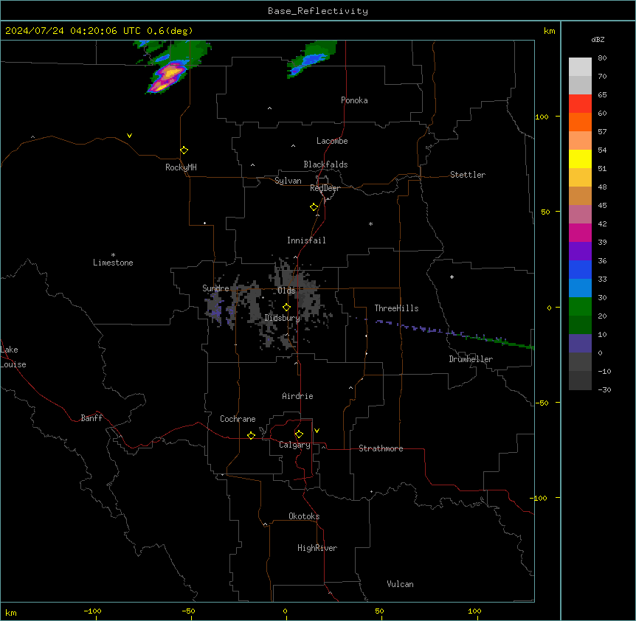Click the Sylvan label
The width and height of the screenshot is (636, 621).
[x=288, y=181]
